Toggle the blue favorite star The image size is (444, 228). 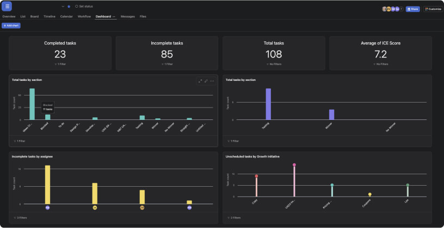click(x=69, y=7)
